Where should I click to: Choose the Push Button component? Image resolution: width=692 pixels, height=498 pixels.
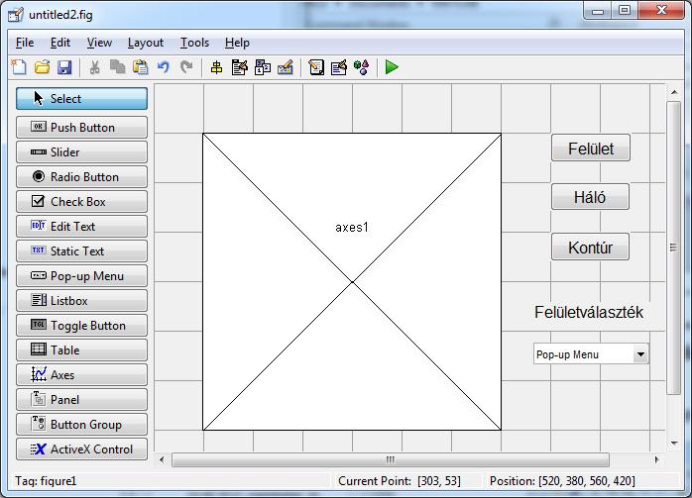[x=81, y=128]
